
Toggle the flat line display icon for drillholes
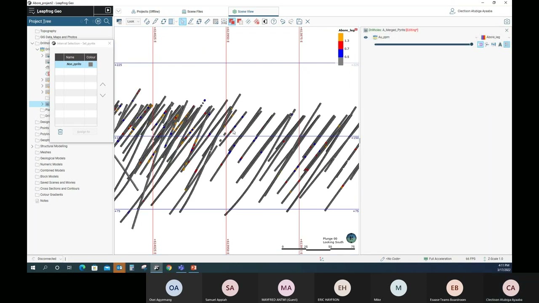[x=480, y=44]
